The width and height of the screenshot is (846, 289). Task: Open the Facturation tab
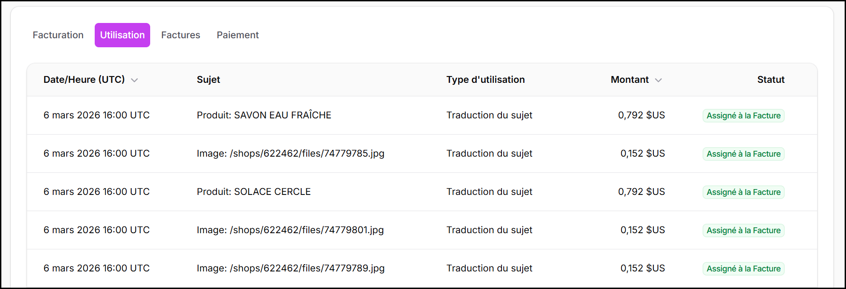click(58, 35)
